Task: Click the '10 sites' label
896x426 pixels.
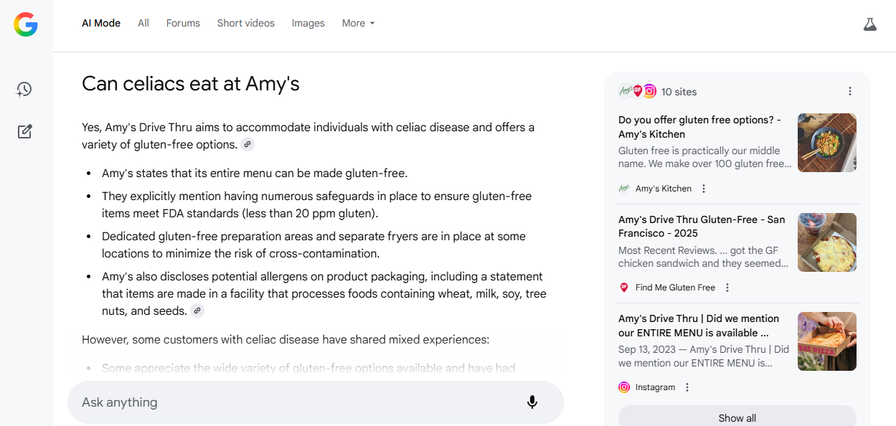Action: click(679, 92)
